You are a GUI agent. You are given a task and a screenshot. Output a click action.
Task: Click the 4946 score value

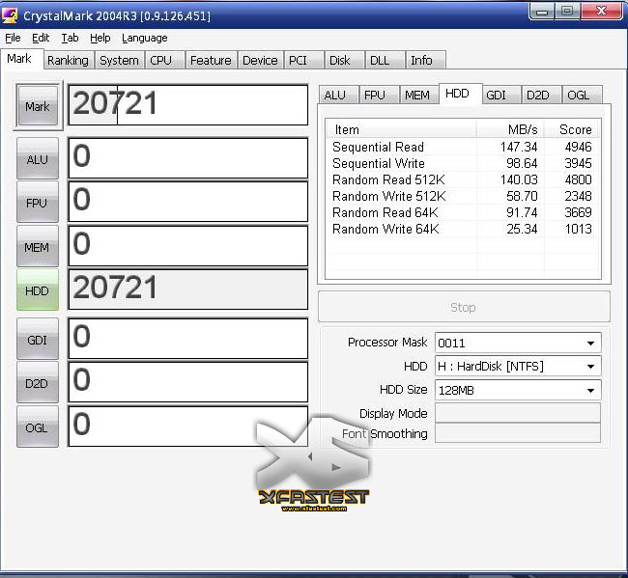click(579, 147)
